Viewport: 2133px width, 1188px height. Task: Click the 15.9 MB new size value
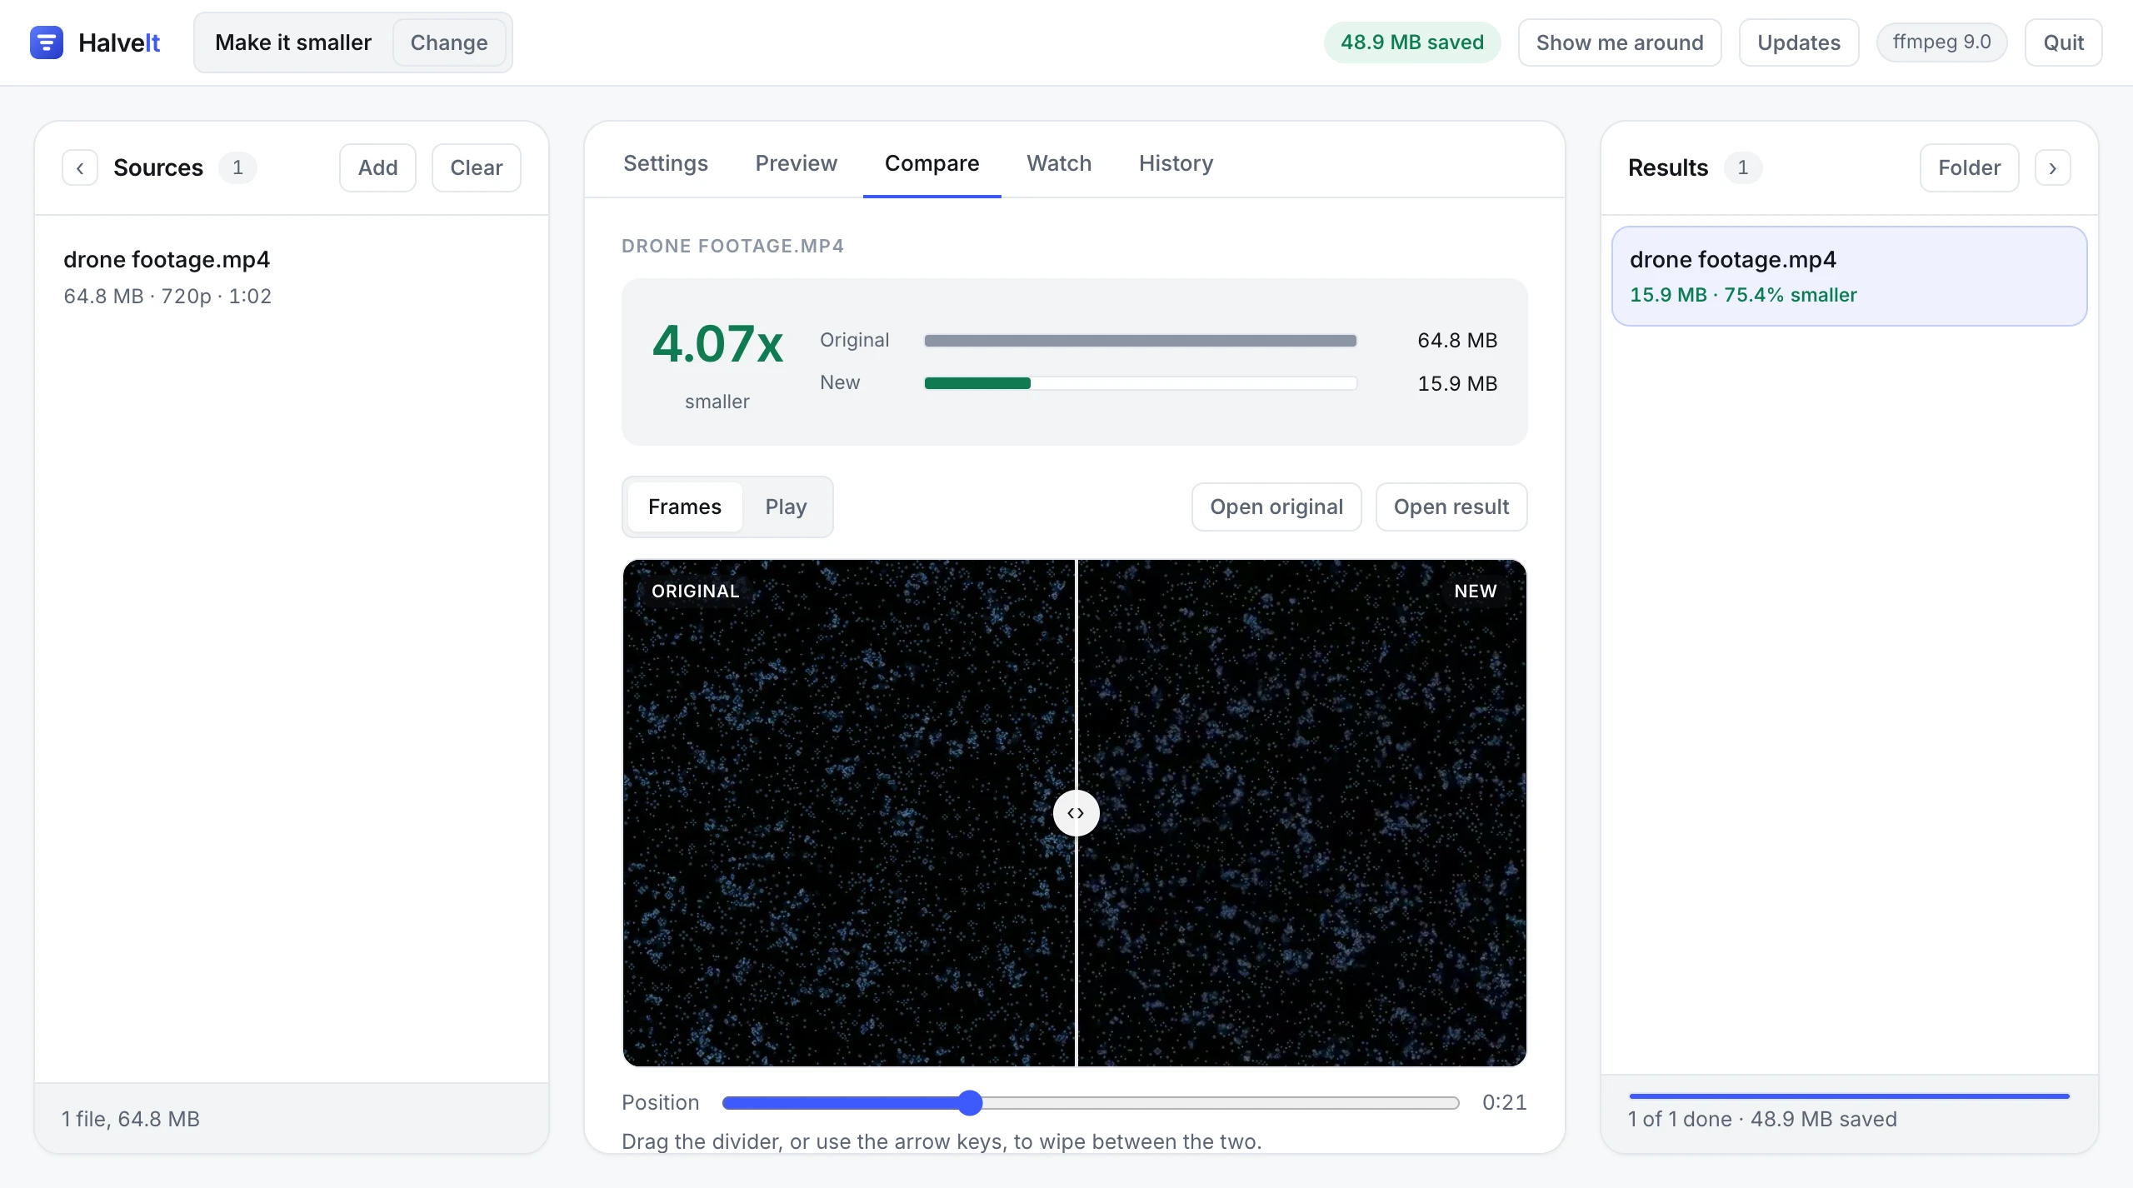pyautogui.click(x=1457, y=383)
